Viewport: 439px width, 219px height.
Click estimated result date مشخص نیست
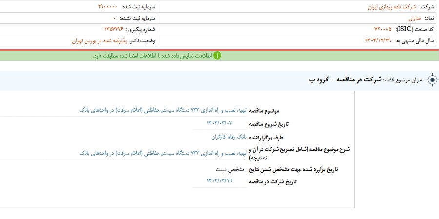tap(230, 169)
